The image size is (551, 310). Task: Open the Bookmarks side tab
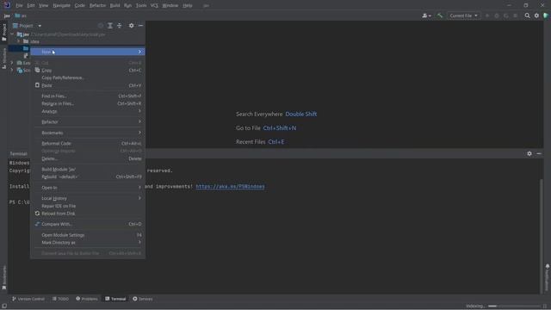[x=3, y=277]
